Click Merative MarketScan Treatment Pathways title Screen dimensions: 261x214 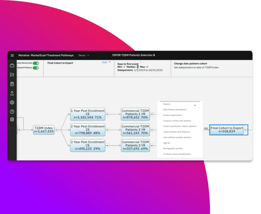pyautogui.click(x=46, y=56)
